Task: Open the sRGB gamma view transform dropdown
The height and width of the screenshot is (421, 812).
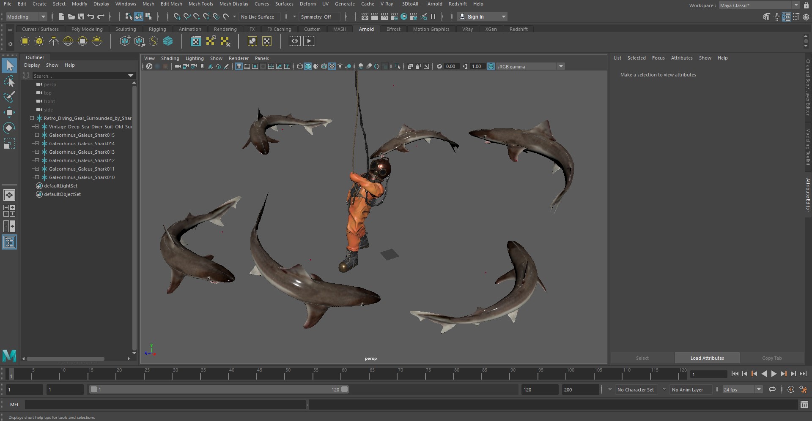Action: (530, 66)
